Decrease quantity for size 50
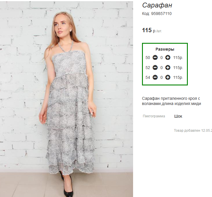Viewport: 212px width, 197px height. click(x=155, y=58)
